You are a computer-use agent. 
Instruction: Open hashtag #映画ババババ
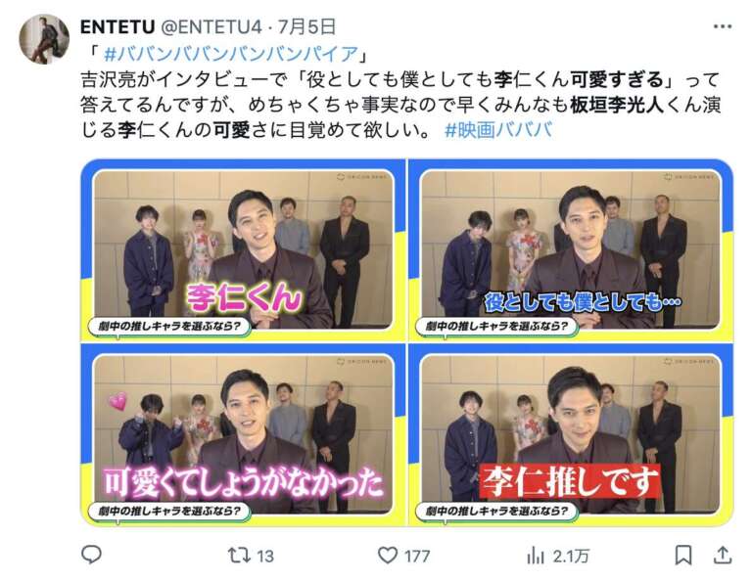(x=498, y=130)
